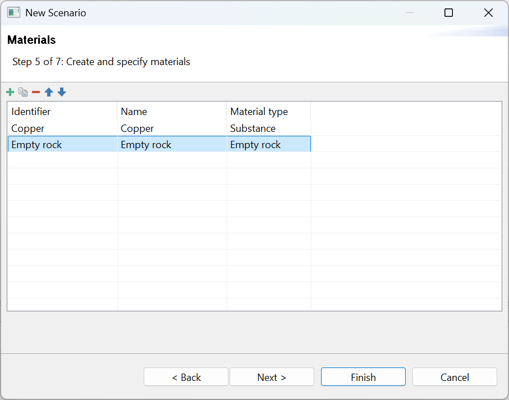Move material up with blue up arrow

click(49, 92)
